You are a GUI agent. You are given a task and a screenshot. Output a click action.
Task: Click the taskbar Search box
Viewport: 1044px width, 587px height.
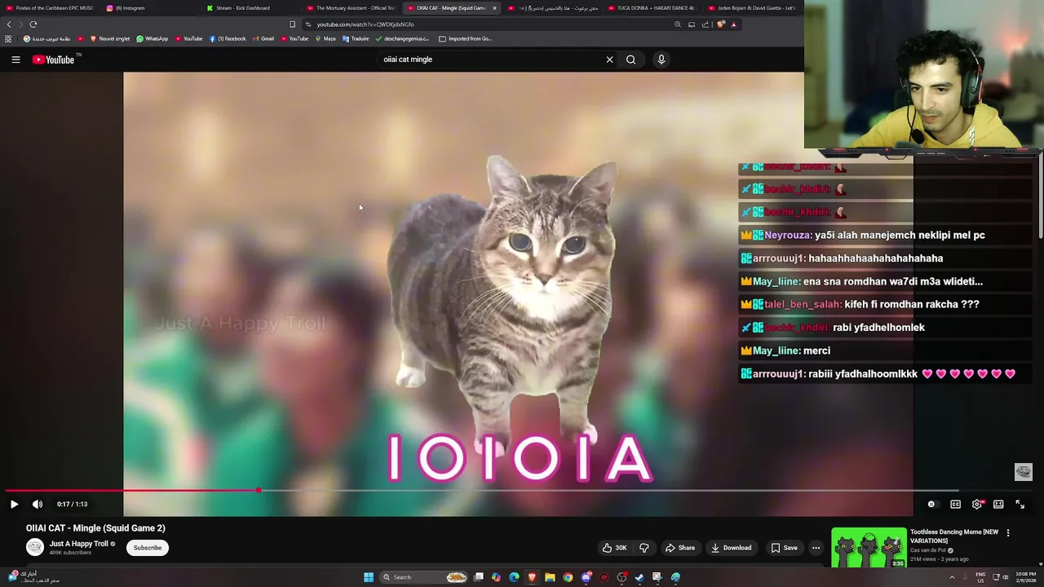coord(424,577)
